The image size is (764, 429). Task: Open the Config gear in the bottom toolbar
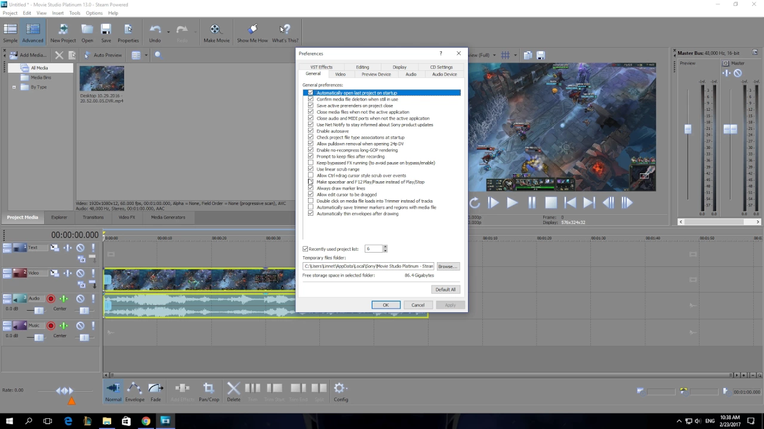(341, 392)
